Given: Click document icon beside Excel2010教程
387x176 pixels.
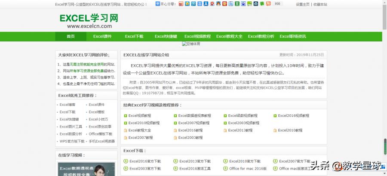Looking at the screenshot, I should tap(275, 130).
